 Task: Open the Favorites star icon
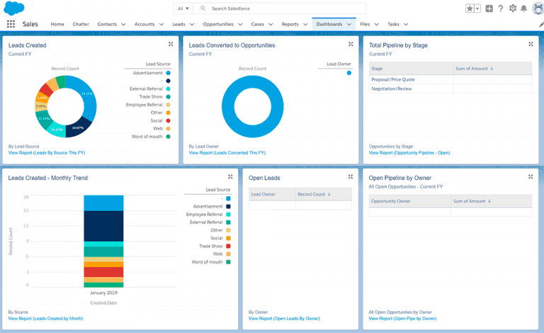pos(470,9)
